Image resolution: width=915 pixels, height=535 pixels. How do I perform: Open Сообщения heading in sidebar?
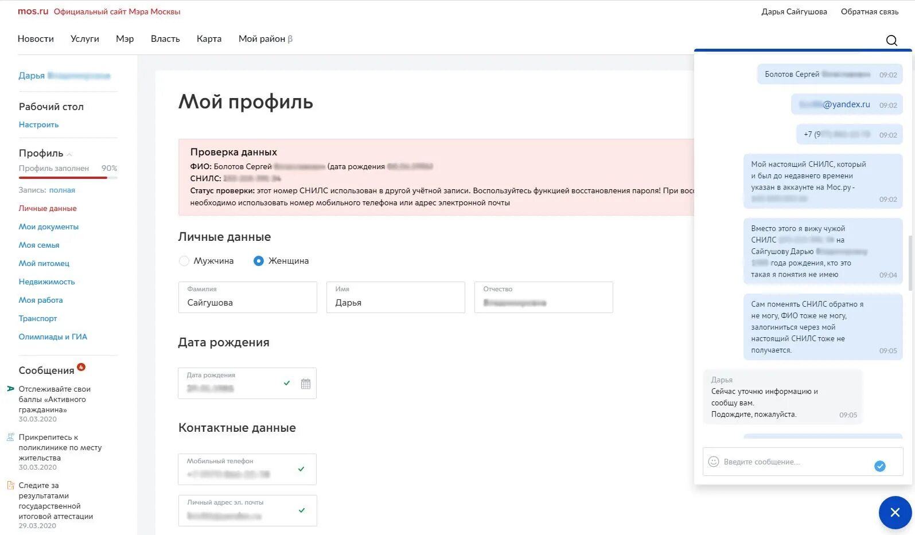[46, 370]
